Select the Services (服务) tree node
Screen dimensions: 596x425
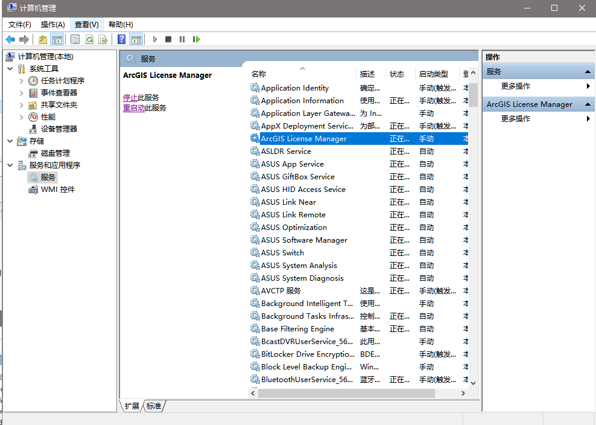coord(48,177)
